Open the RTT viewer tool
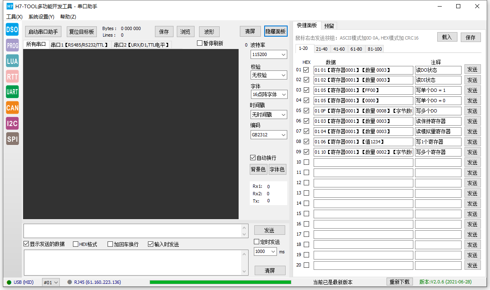The height and width of the screenshot is (290, 490). (12, 77)
